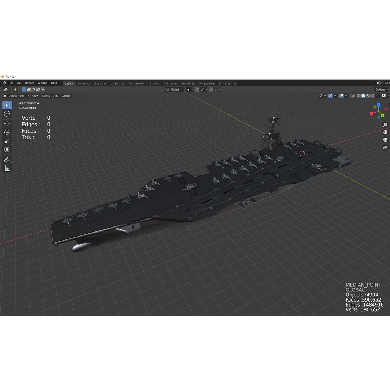Click the snapping increment icon
The height and width of the screenshot is (390, 390).
(x=203, y=90)
